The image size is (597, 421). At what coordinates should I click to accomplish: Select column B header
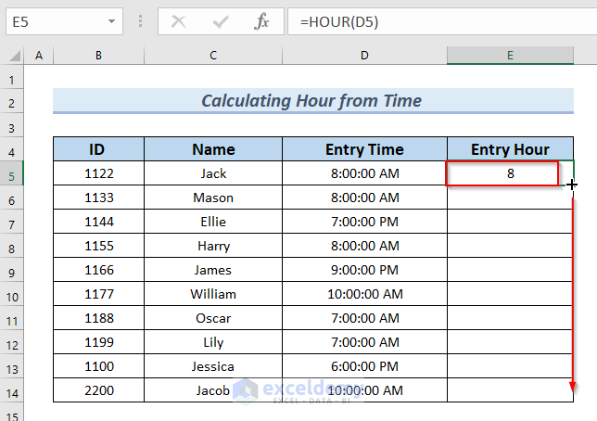click(x=98, y=57)
